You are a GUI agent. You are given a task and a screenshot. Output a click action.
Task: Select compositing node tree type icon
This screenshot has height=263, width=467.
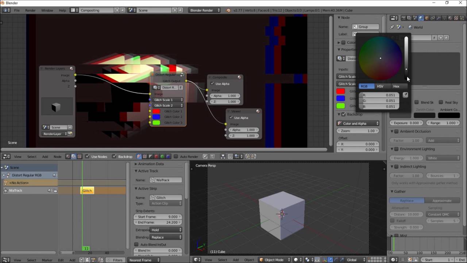click(74, 156)
